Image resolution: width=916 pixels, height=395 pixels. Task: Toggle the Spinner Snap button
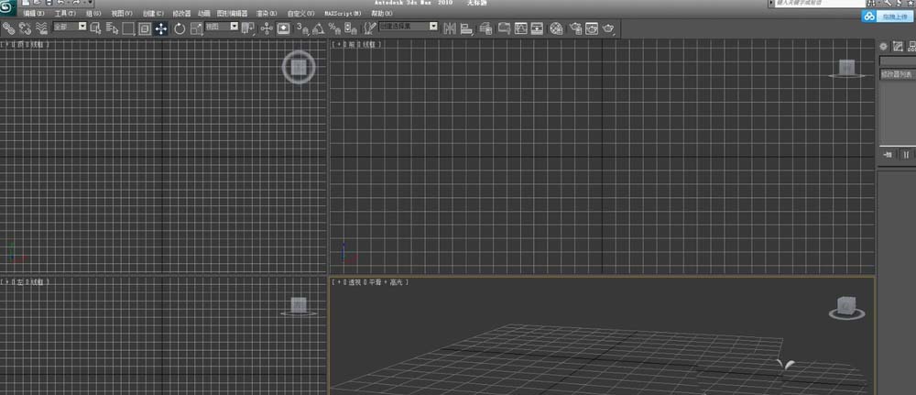tap(351, 28)
